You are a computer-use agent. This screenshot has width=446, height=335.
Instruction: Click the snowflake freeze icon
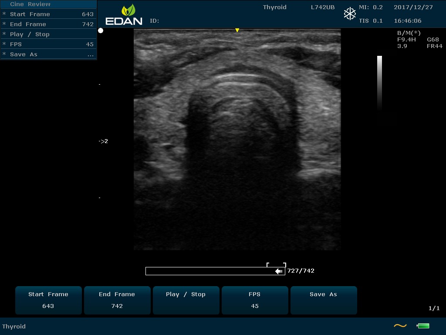[350, 14]
